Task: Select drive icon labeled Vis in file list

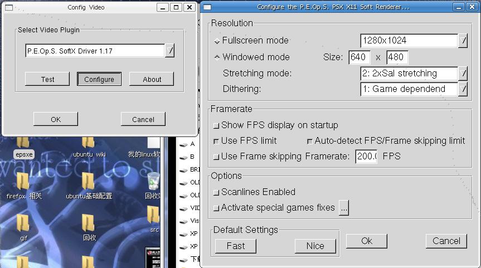Action: (183, 221)
